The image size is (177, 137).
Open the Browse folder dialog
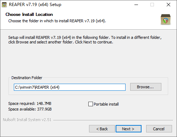pyautogui.click(x=146, y=87)
